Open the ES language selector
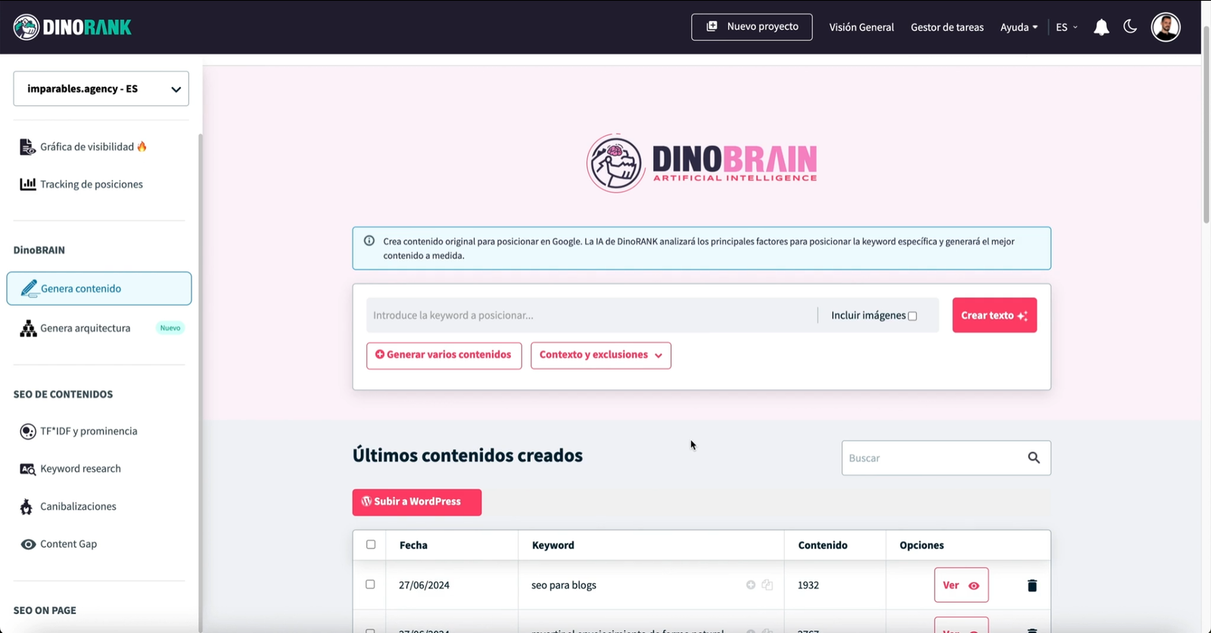This screenshot has width=1211, height=633. coord(1066,27)
